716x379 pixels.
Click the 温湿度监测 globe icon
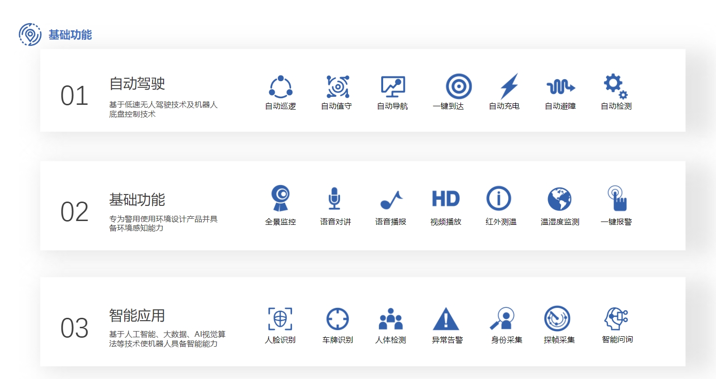point(560,199)
